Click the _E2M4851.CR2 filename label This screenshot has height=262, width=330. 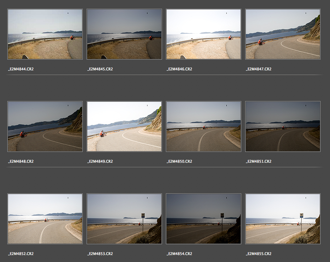click(259, 161)
